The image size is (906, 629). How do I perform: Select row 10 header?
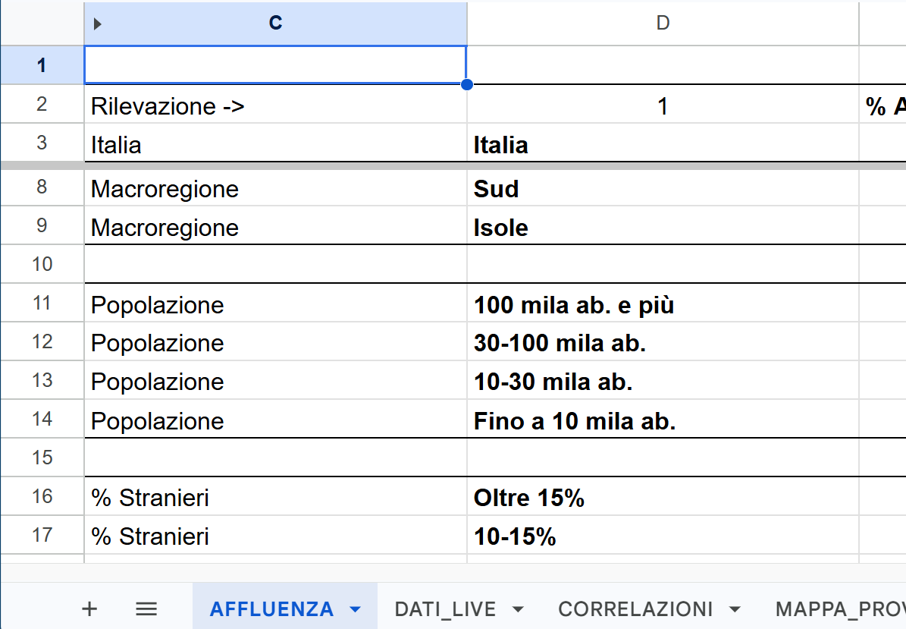pyautogui.click(x=42, y=264)
